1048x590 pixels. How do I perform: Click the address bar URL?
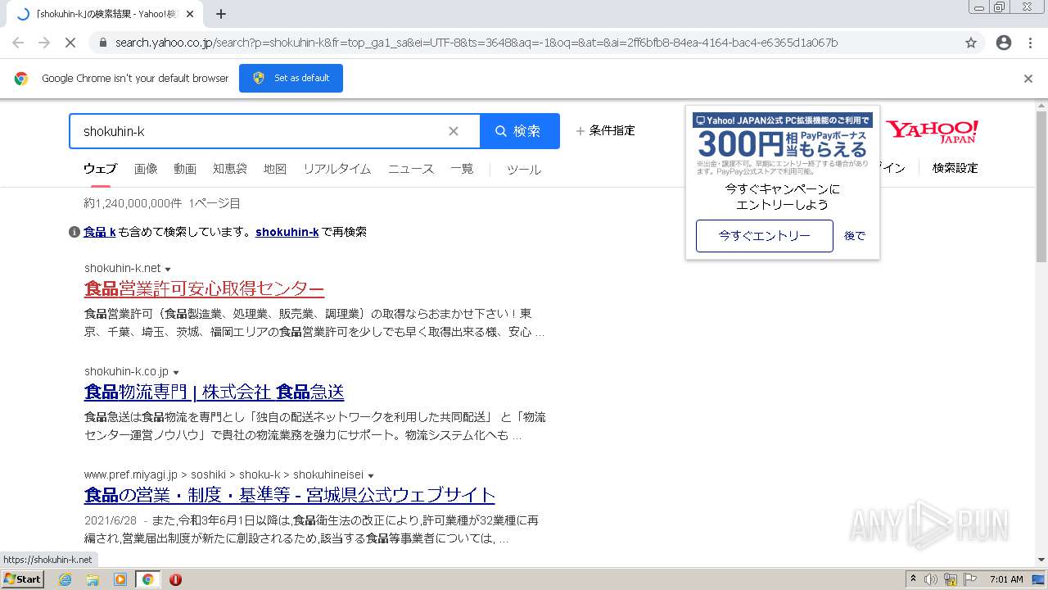point(477,43)
